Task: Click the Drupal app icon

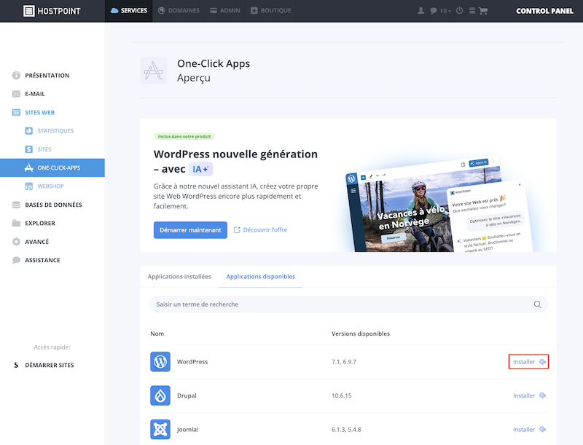Action: click(x=160, y=395)
